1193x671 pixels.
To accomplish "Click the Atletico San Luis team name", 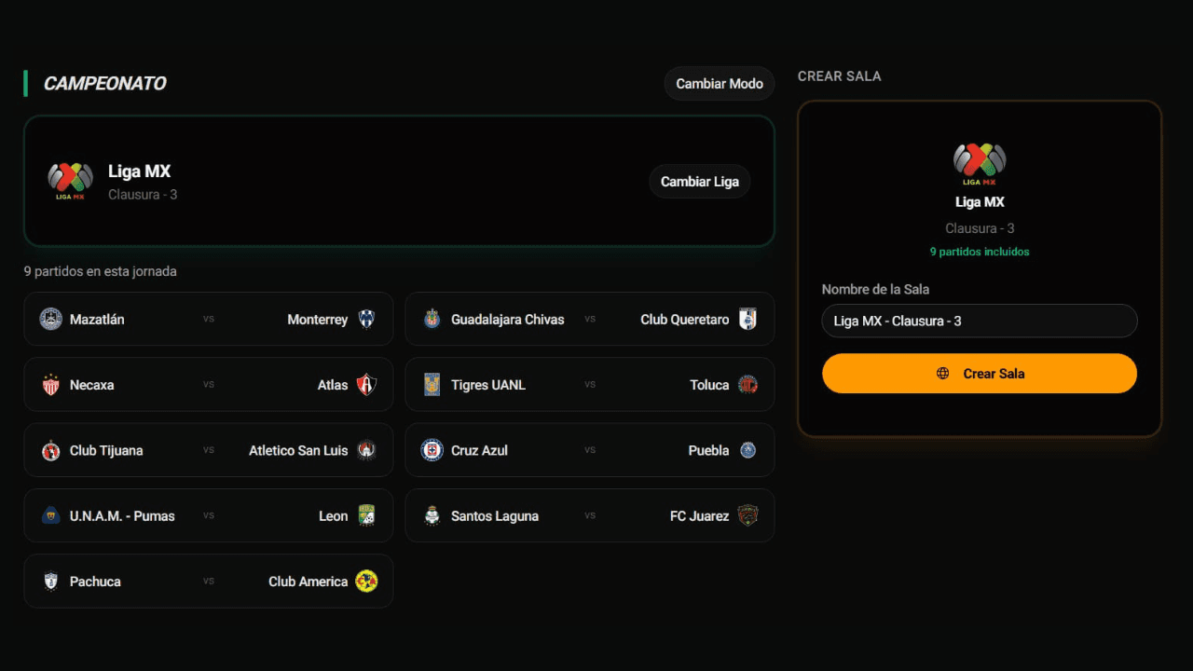I will [298, 451].
